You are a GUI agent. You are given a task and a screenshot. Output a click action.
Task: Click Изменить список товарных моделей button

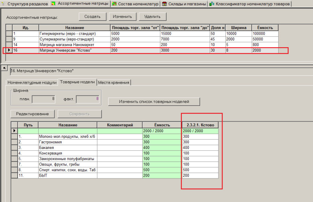154,102
